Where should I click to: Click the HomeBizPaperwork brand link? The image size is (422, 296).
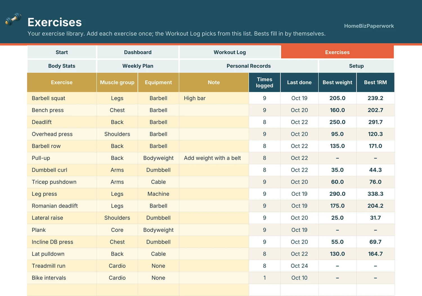(x=369, y=26)
